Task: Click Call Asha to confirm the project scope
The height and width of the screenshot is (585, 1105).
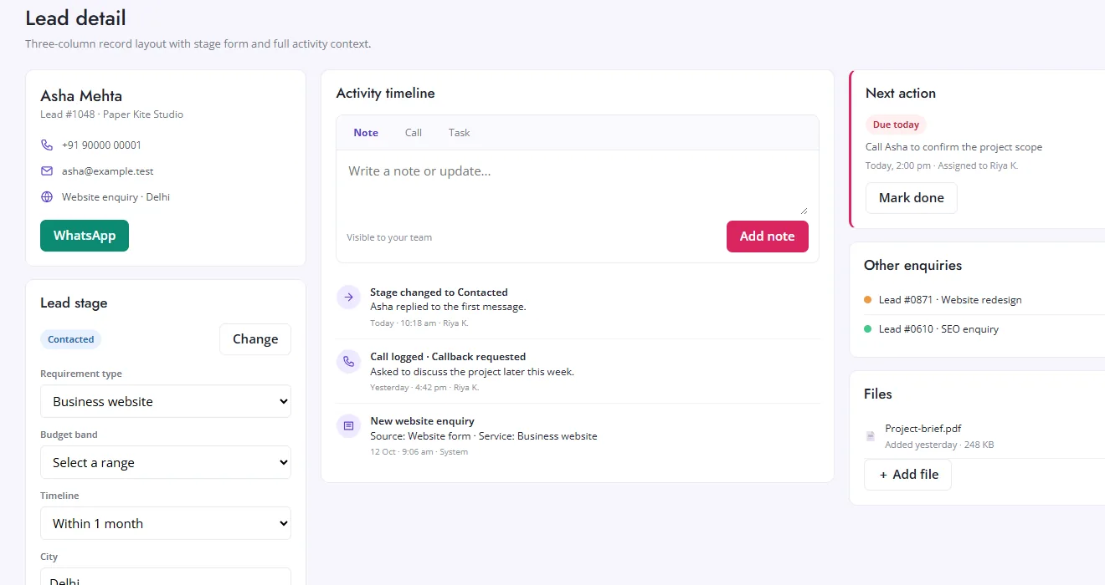Action: (x=953, y=147)
